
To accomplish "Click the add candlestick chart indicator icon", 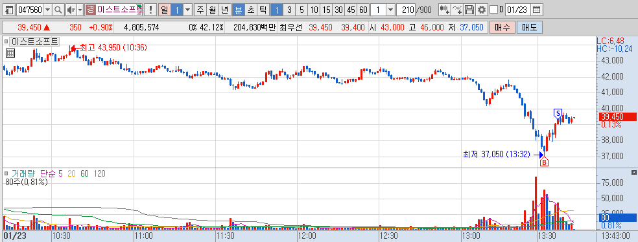I will pyautogui.click(x=445, y=9).
